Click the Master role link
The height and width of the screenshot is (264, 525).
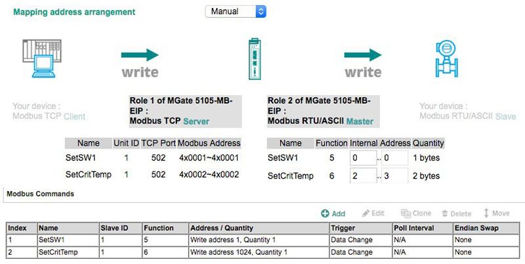pyautogui.click(x=360, y=121)
